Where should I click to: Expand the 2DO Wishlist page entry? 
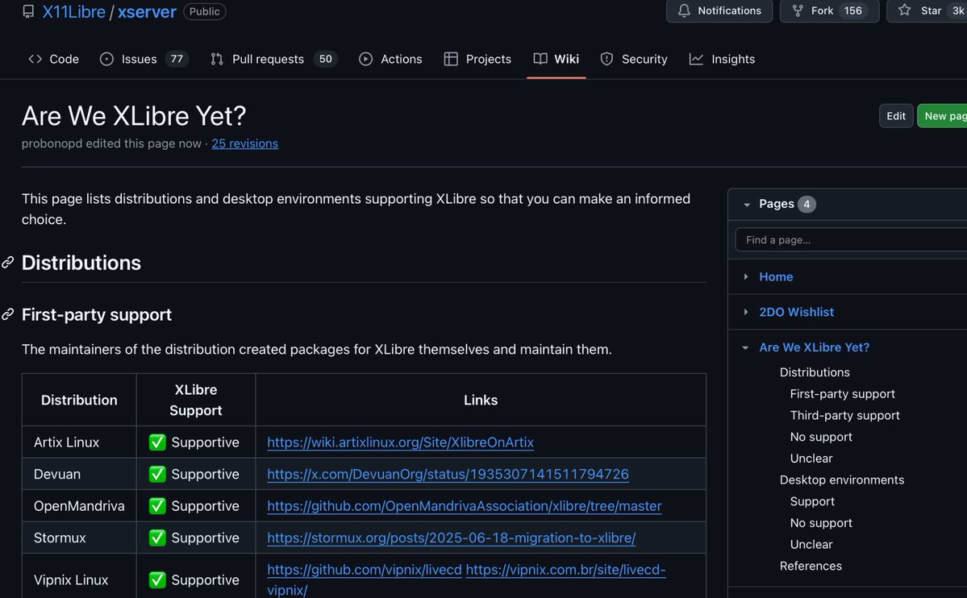(745, 312)
